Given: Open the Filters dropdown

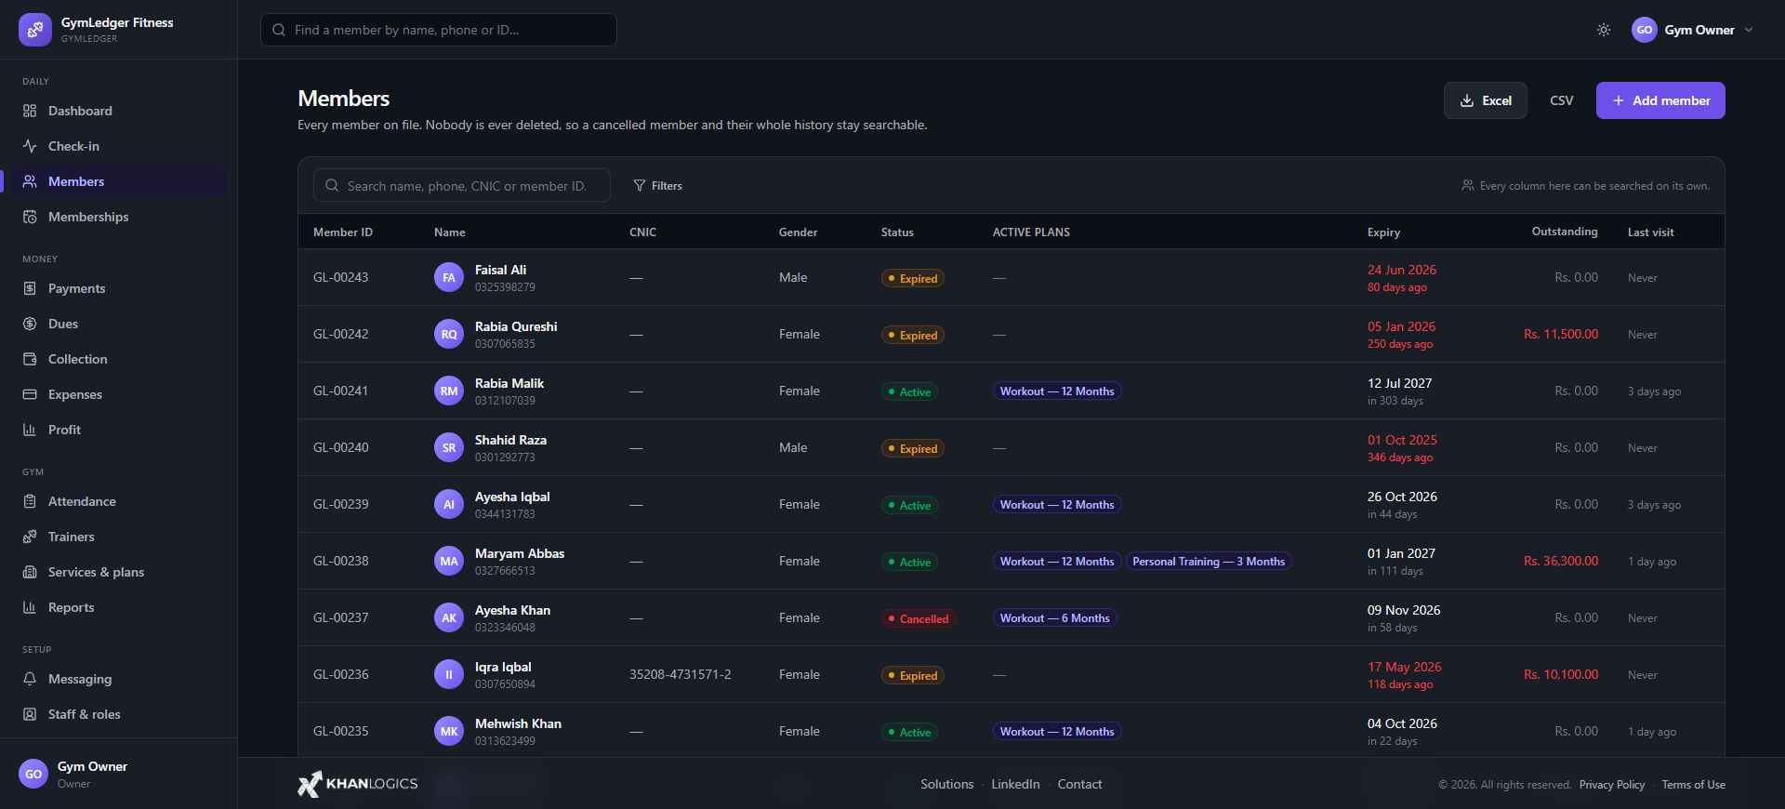Looking at the screenshot, I should [658, 186].
